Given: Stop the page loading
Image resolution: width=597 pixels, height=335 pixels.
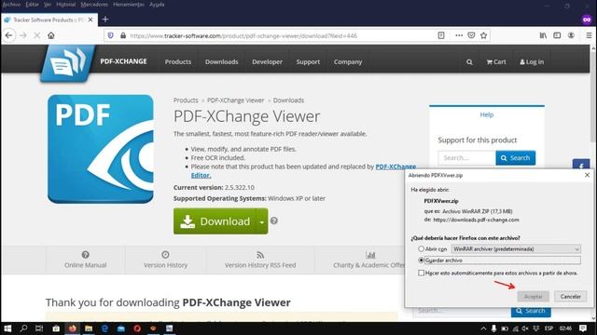Looking at the screenshot, I should (37, 35).
